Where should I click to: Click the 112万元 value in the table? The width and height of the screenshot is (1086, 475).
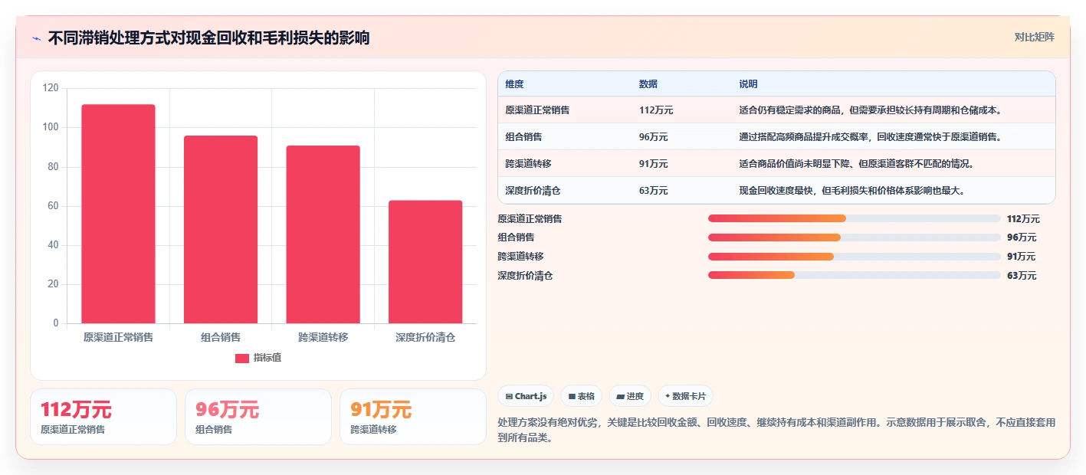coord(656,110)
